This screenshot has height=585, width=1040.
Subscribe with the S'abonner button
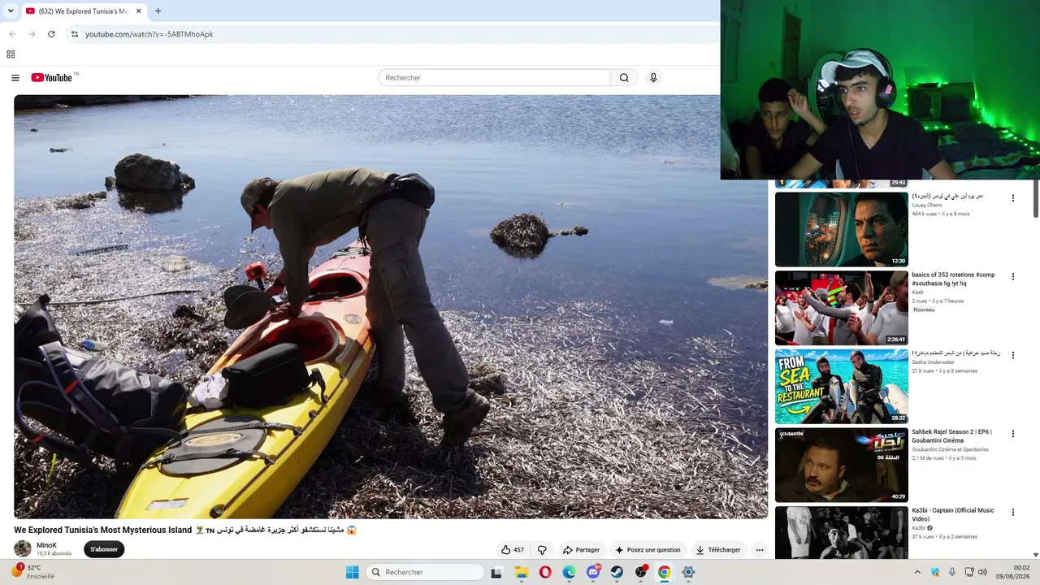[104, 549]
